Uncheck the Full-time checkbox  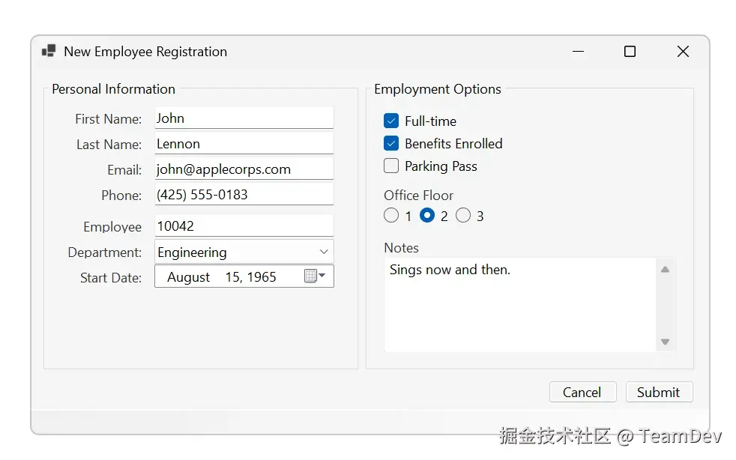click(391, 121)
